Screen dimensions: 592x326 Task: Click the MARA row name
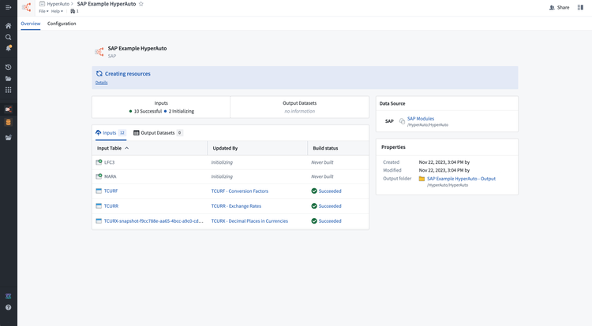(x=110, y=176)
